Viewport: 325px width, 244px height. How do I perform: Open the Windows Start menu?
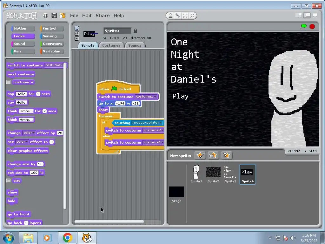pos(9,238)
